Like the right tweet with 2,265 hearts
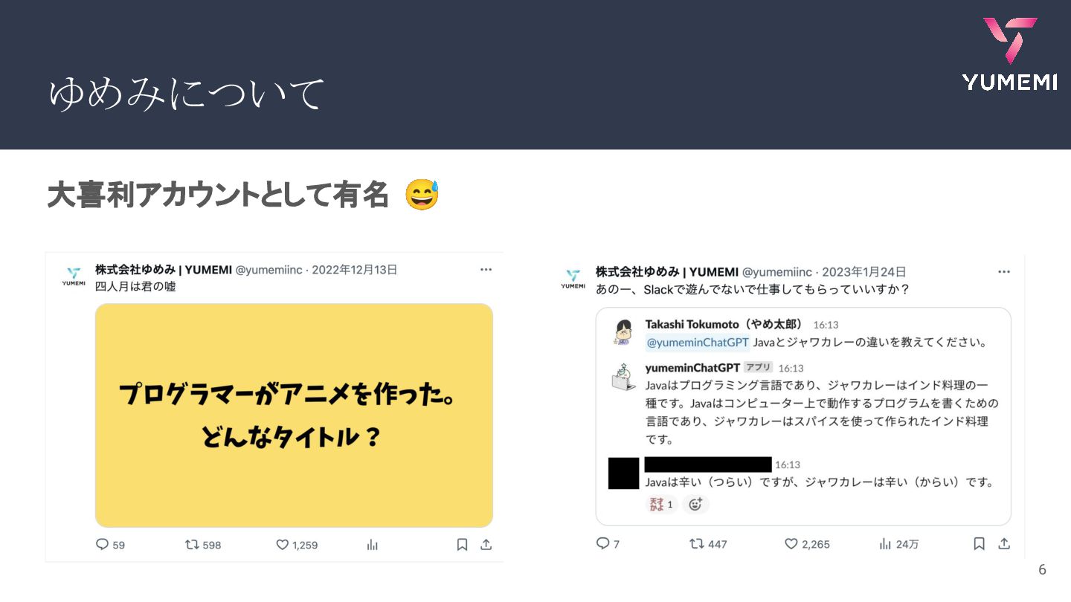Image resolution: width=1071 pixels, height=602 pixels. [x=791, y=543]
